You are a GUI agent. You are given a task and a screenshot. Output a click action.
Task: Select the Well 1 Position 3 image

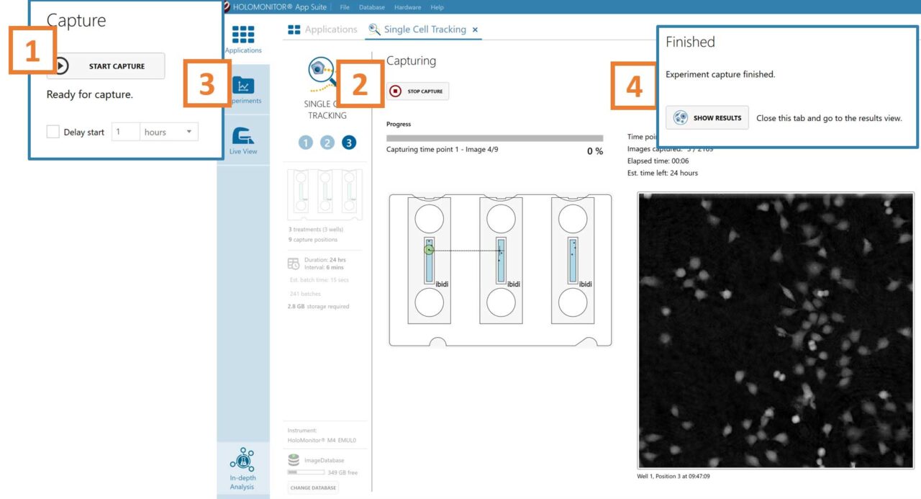coord(777,329)
